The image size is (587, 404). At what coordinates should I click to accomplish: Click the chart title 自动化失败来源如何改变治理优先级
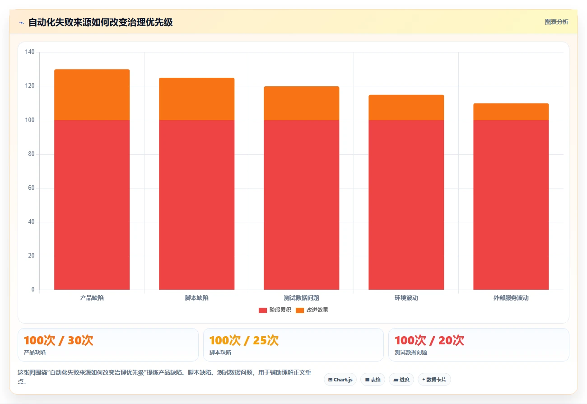pos(100,22)
